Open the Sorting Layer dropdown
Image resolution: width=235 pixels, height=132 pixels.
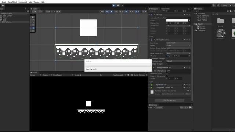tap(178, 61)
